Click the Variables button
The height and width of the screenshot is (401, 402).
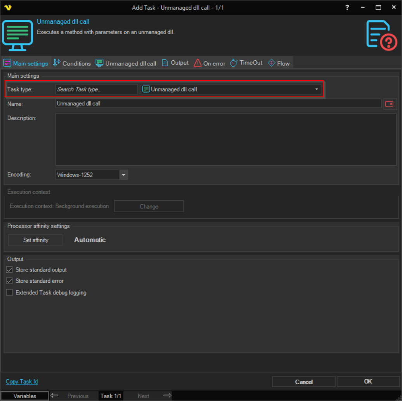point(25,396)
